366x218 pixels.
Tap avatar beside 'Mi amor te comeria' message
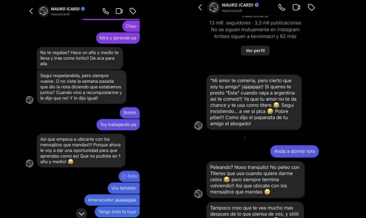click(x=198, y=126)
